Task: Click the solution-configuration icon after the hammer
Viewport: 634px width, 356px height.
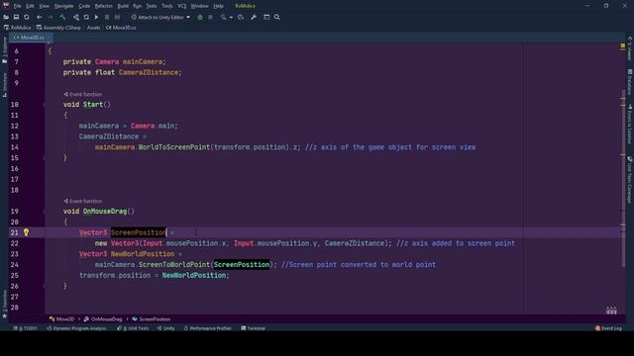Action: click(76, 18)
